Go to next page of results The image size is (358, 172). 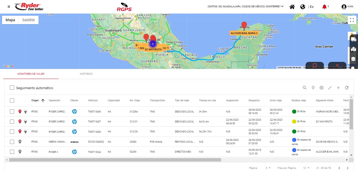coord(348,168)
